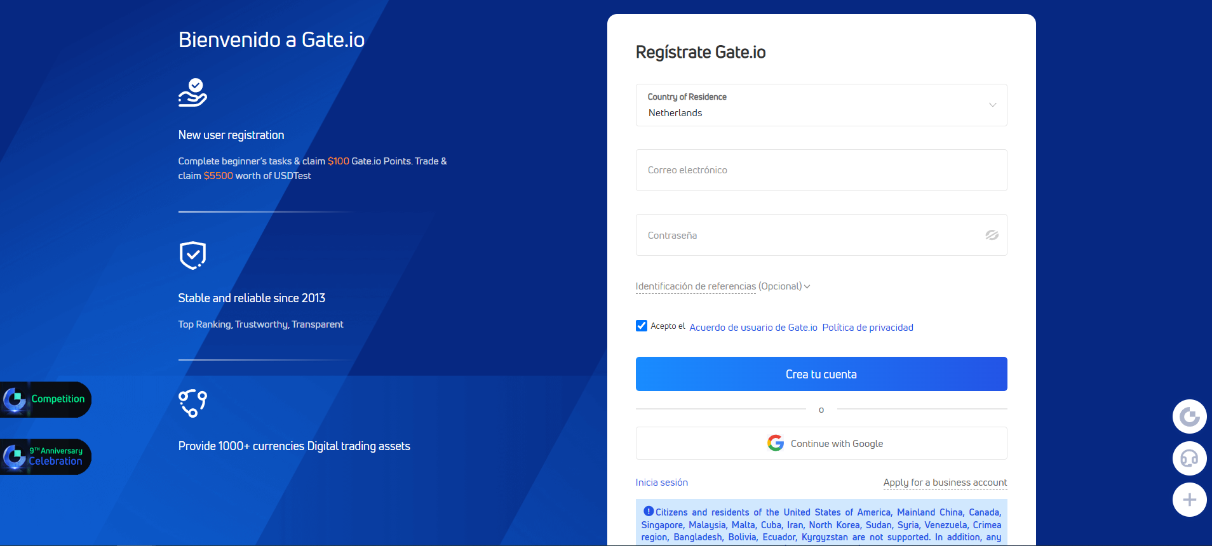The image size is (1212, 546).
Task: Expand Identificación de referencias (Opcional)
Action: tap(723, 286)
